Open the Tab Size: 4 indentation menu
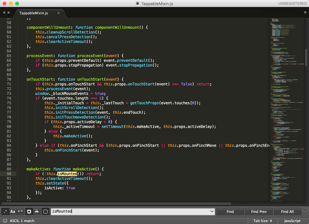The height and width of the screenshot is (224, 309). pyautogui.click(x=262, y=221)
